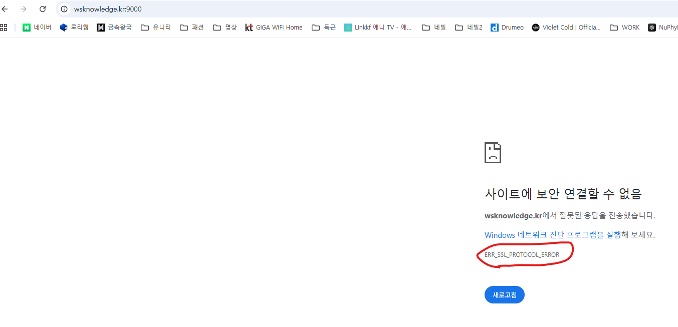Go back to the previous page

tap(5, 9)
